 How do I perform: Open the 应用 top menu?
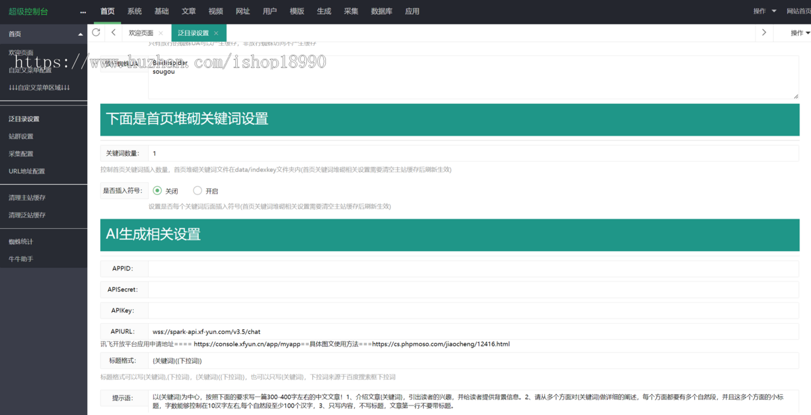412,11
